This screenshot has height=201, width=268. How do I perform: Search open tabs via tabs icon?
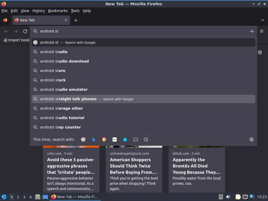pyautogui.click(x=136, y=139)
